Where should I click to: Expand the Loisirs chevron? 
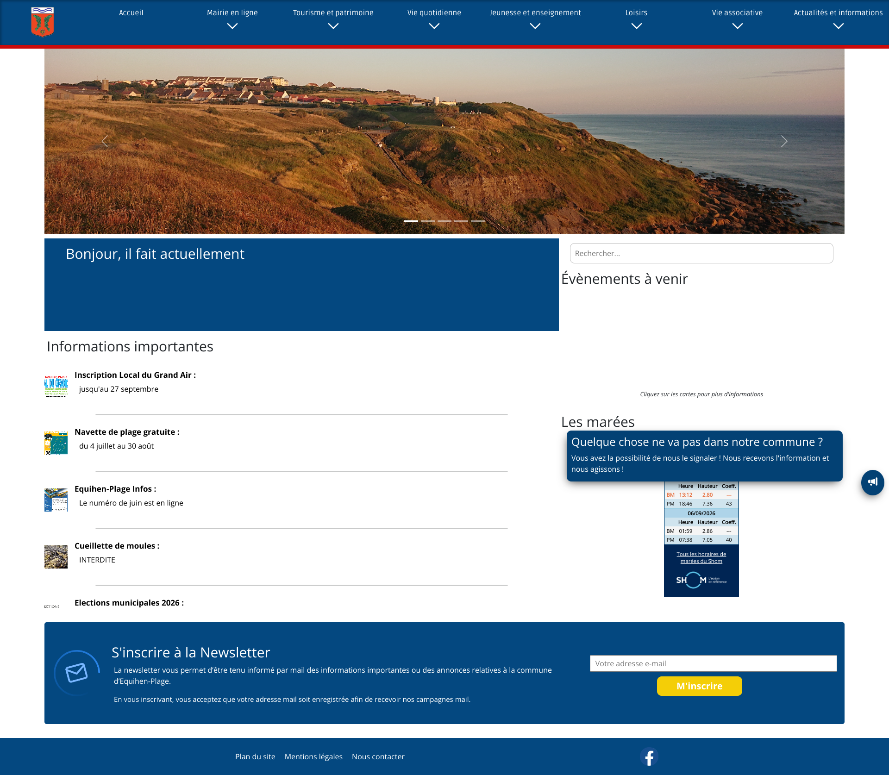[637, 26]
